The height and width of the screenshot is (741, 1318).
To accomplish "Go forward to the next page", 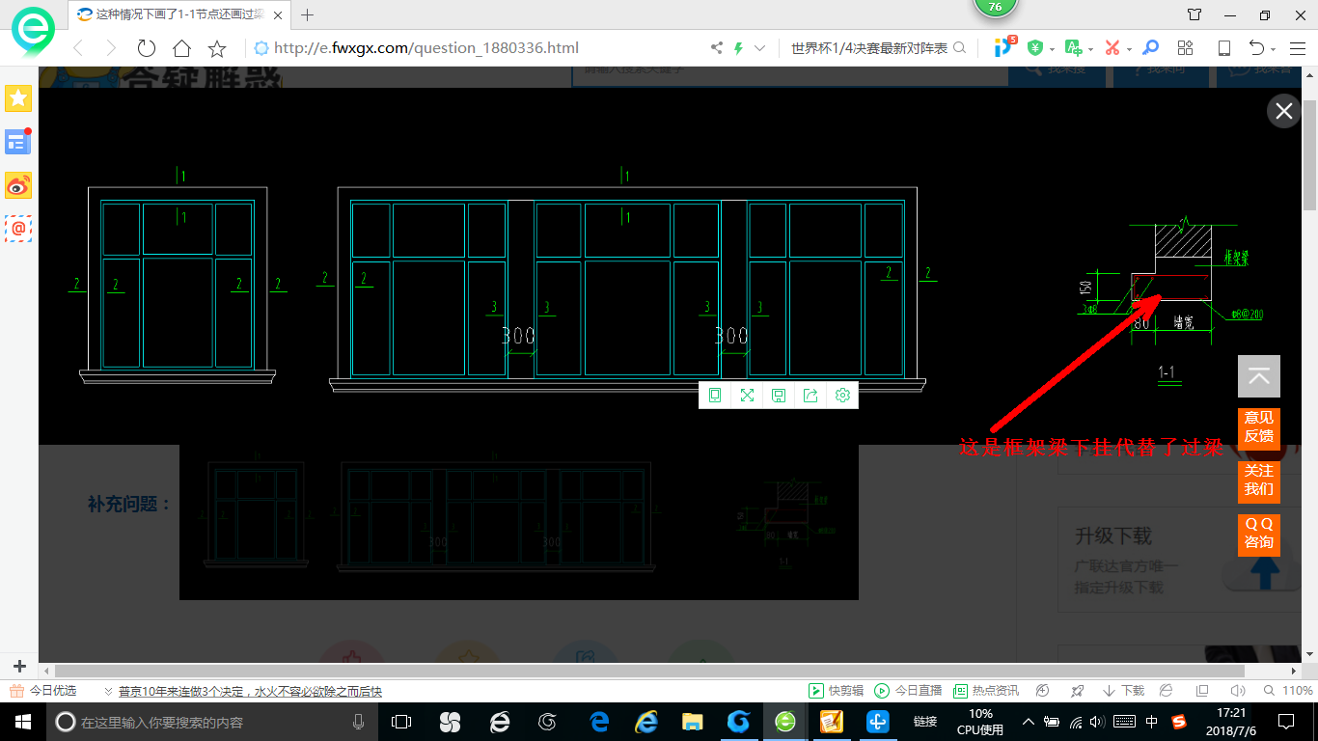I will point(111,48).
